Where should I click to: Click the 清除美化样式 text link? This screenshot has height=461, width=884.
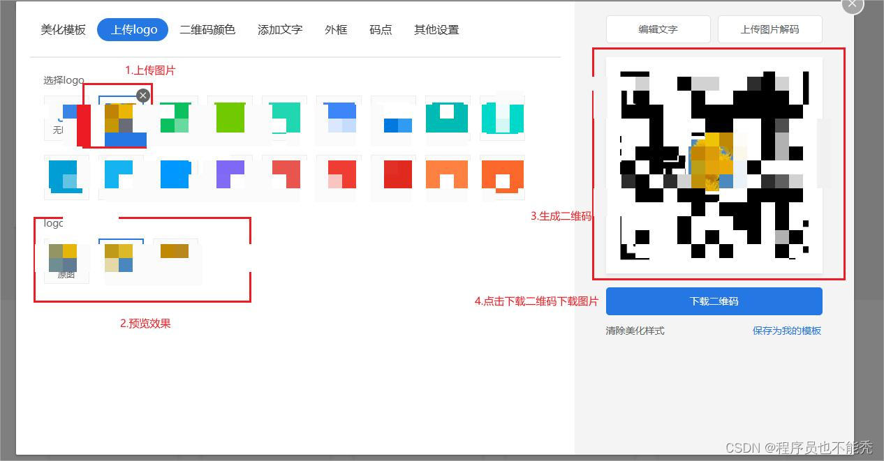[x=634, y=330]
